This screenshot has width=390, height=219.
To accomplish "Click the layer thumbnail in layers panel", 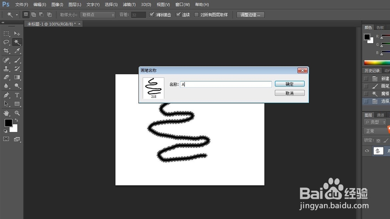I will click(378, 151).
